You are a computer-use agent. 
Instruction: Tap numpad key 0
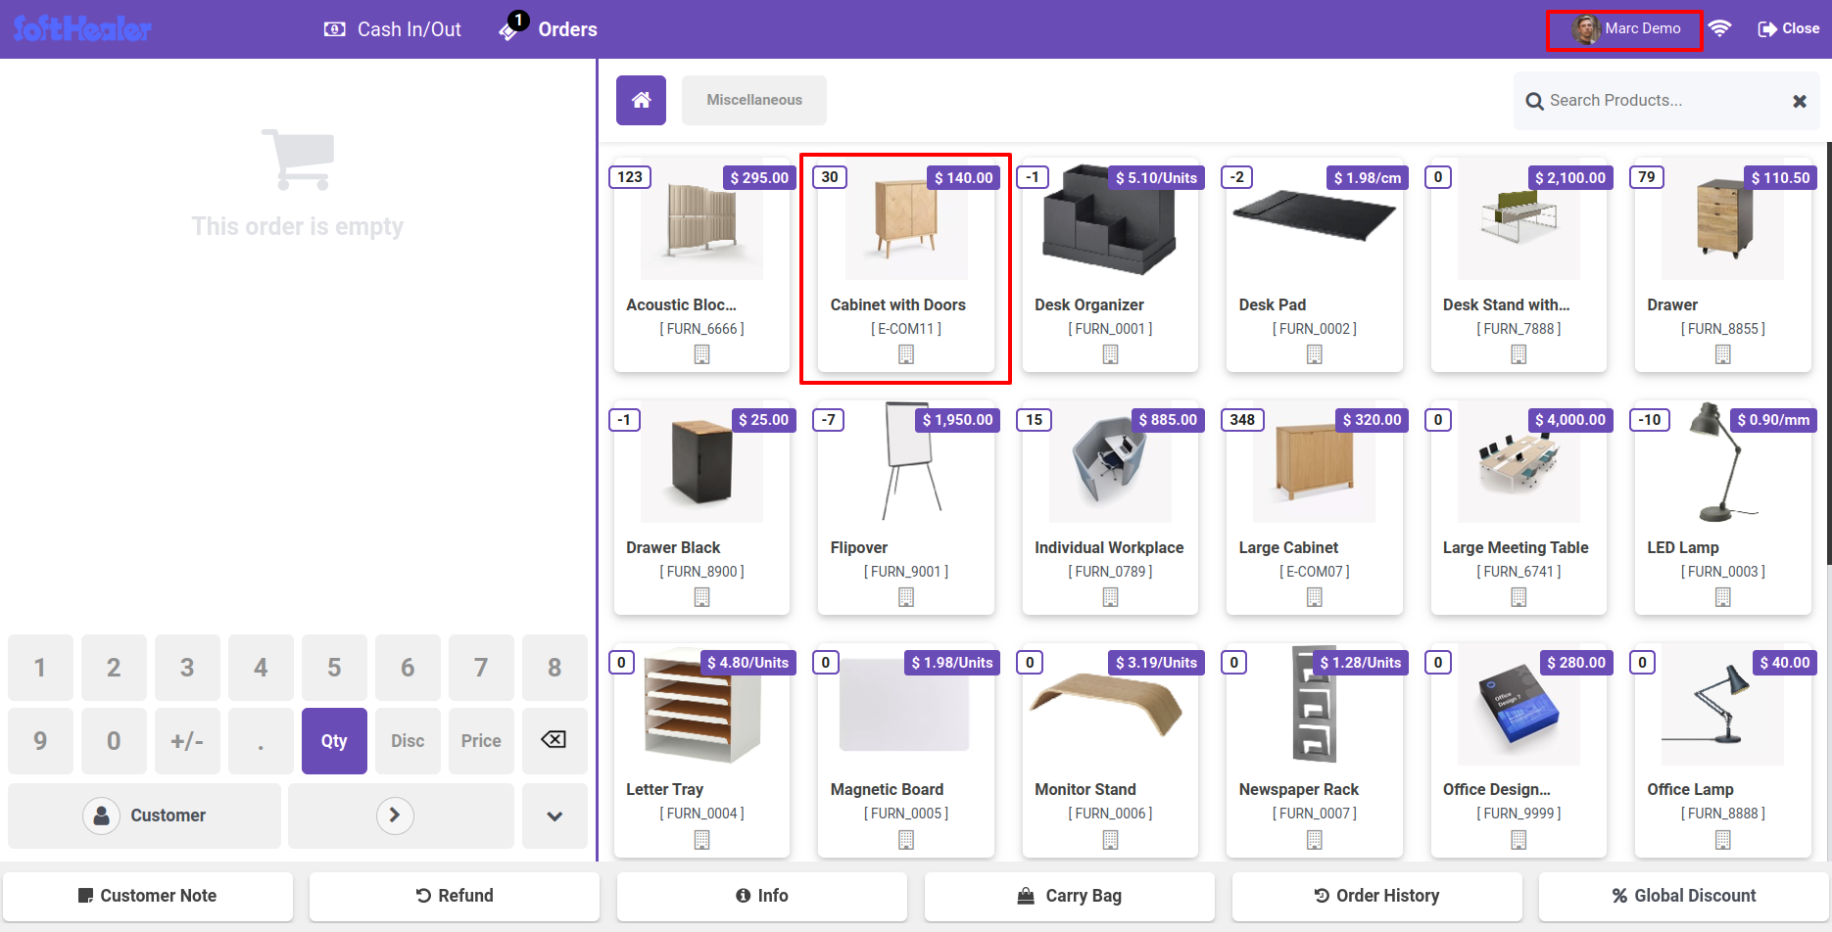click(114, 741)
